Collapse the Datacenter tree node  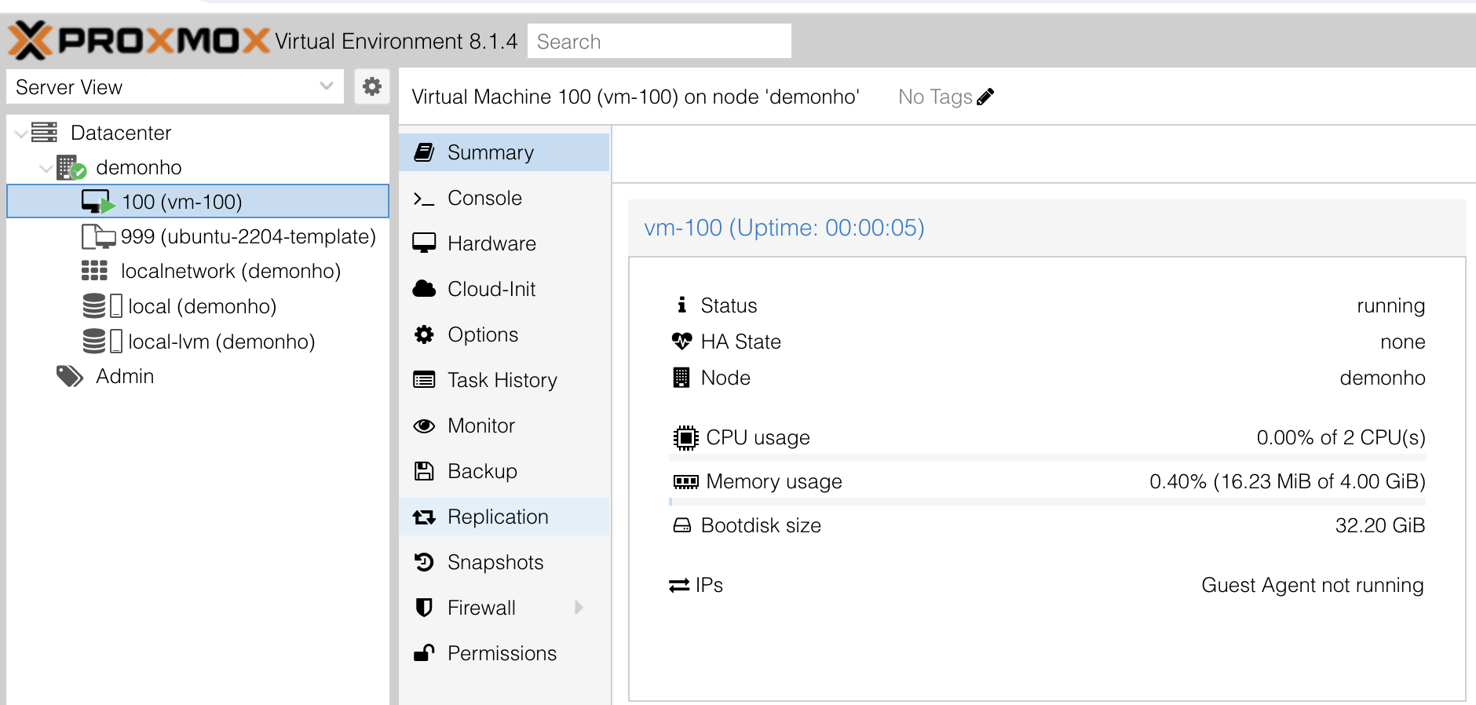tap(21, 133)
